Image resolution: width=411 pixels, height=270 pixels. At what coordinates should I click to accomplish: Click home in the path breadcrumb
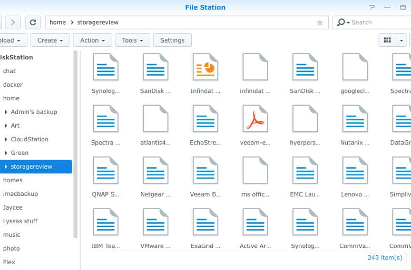point(57,23)
